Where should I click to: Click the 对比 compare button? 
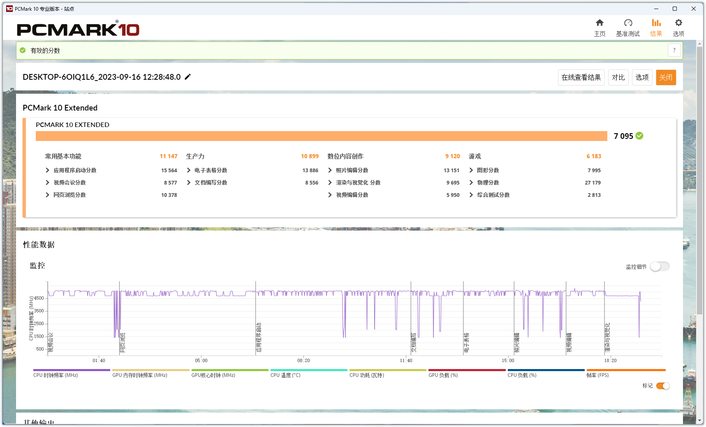point(618,77)
